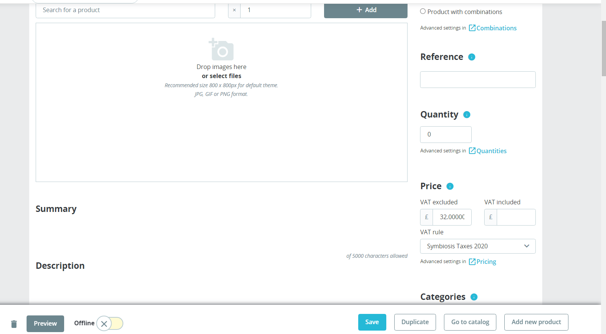Click the external link icon beside Quantities

[x=472, y=151]
